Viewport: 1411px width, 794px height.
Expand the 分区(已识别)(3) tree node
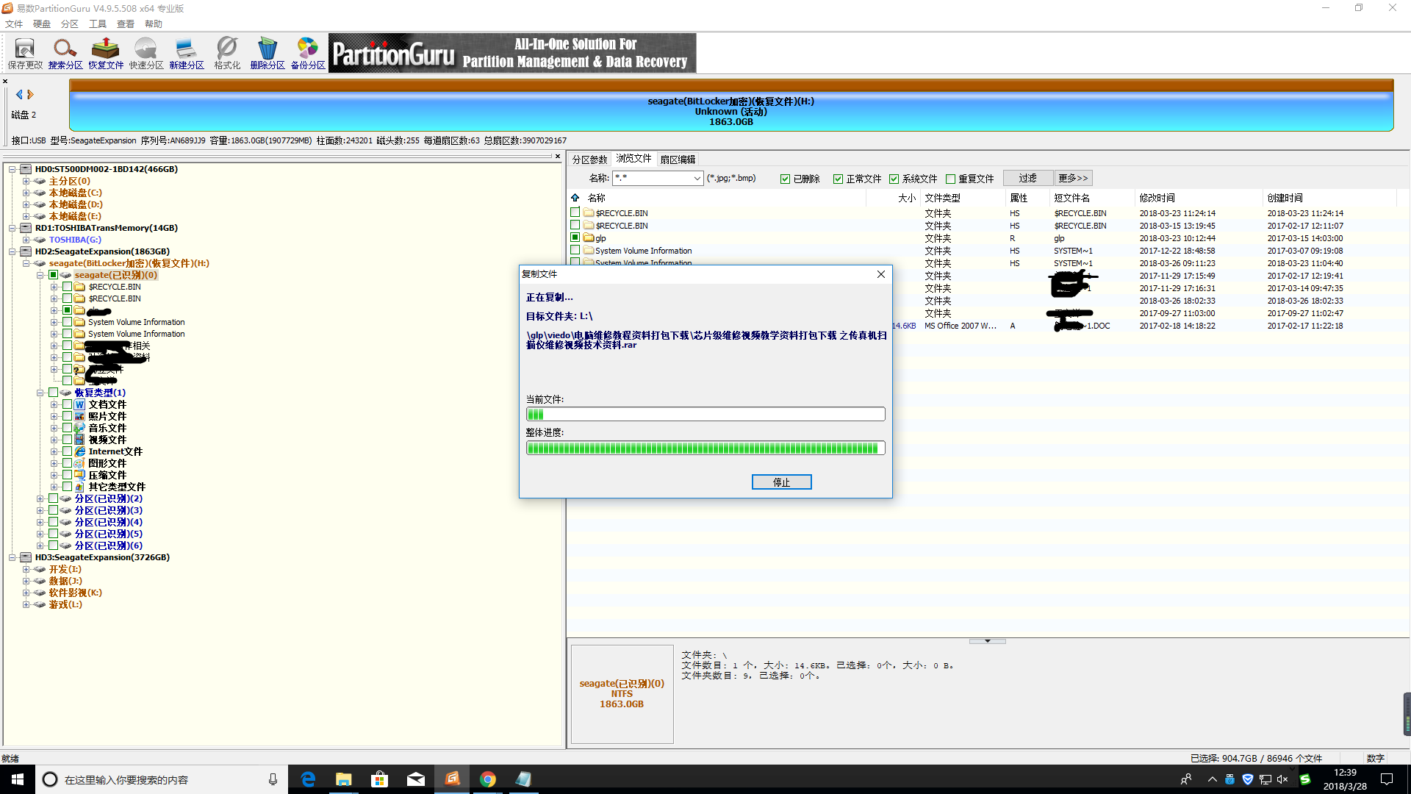click(40, 510)
